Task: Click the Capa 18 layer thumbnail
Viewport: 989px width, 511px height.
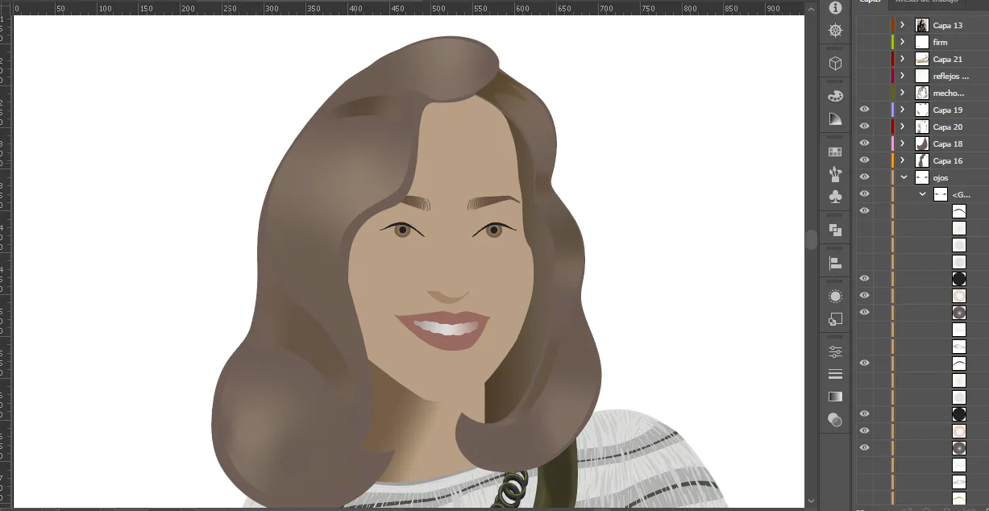Action: point(922,143)
